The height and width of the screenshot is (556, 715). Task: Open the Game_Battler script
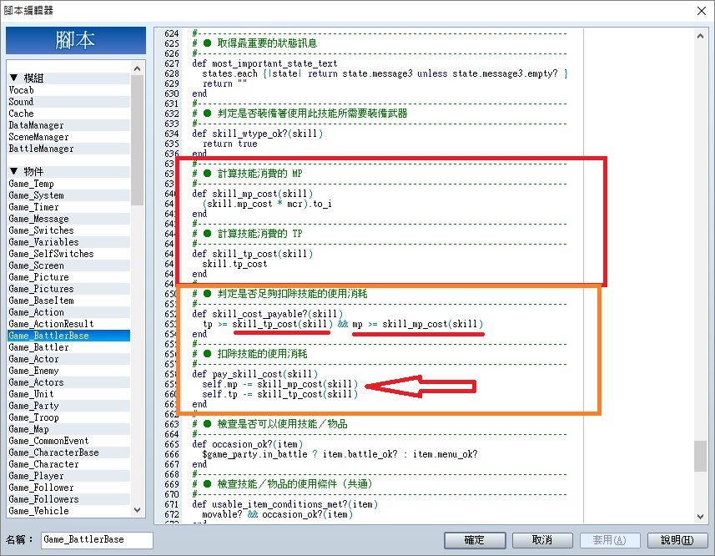tap(69, 347)
